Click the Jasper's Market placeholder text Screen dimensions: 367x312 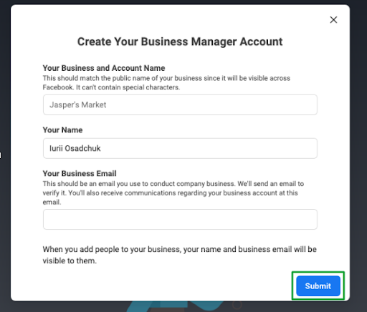coord(78,104)
